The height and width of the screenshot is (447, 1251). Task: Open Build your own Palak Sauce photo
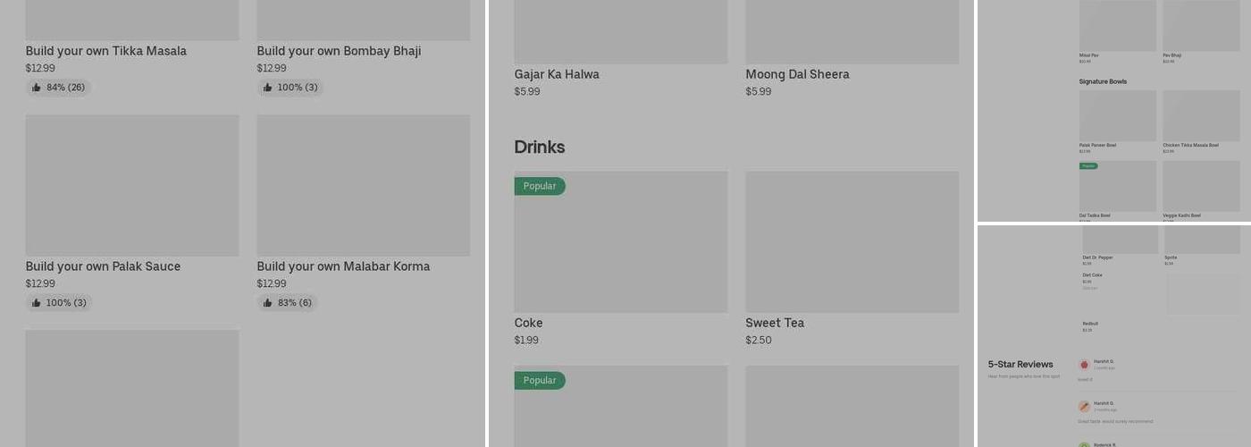(132, 185)
